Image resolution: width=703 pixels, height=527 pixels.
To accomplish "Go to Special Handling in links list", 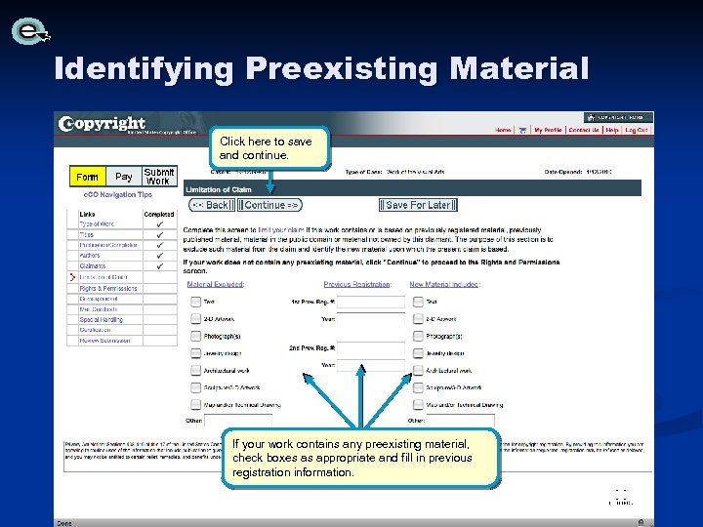I will click(x=101, y=319).
